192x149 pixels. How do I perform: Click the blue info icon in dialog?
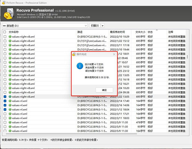(x=80, y=66)
